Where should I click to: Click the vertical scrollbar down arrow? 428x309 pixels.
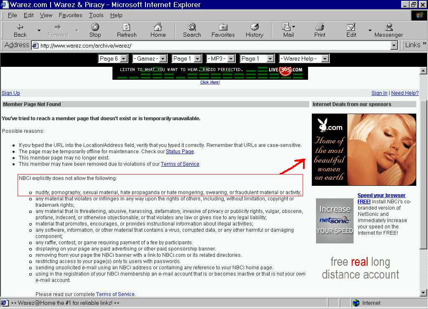pos(423,293)
